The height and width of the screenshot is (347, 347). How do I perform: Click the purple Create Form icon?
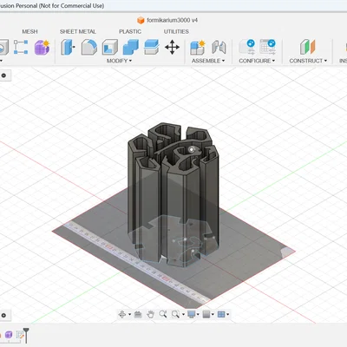[42, 47]
